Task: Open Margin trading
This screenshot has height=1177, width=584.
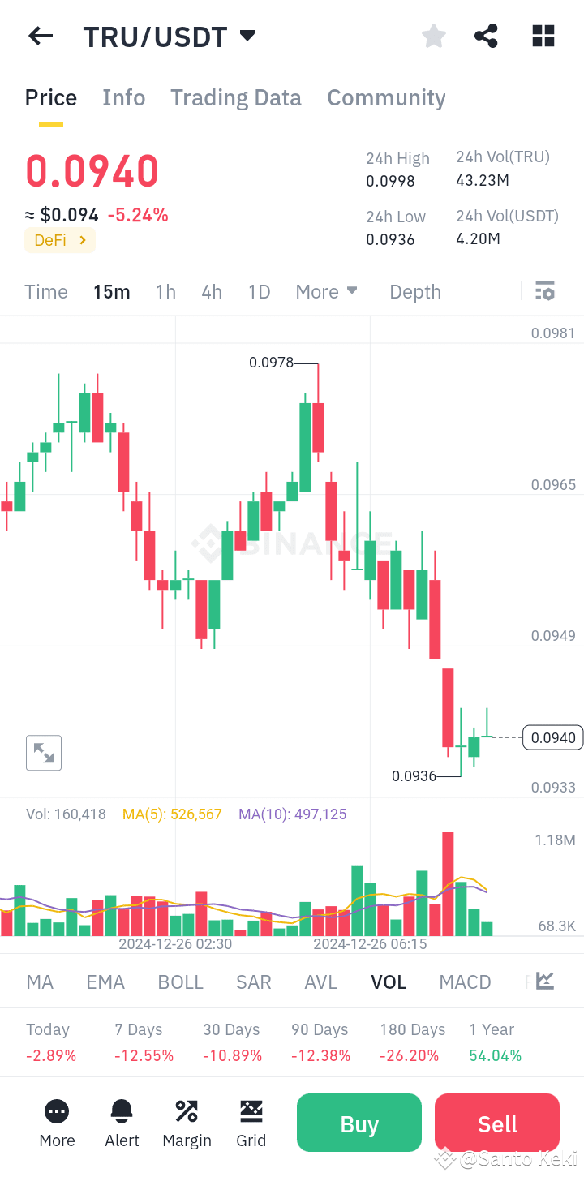Action: (x=187, y=1123)
